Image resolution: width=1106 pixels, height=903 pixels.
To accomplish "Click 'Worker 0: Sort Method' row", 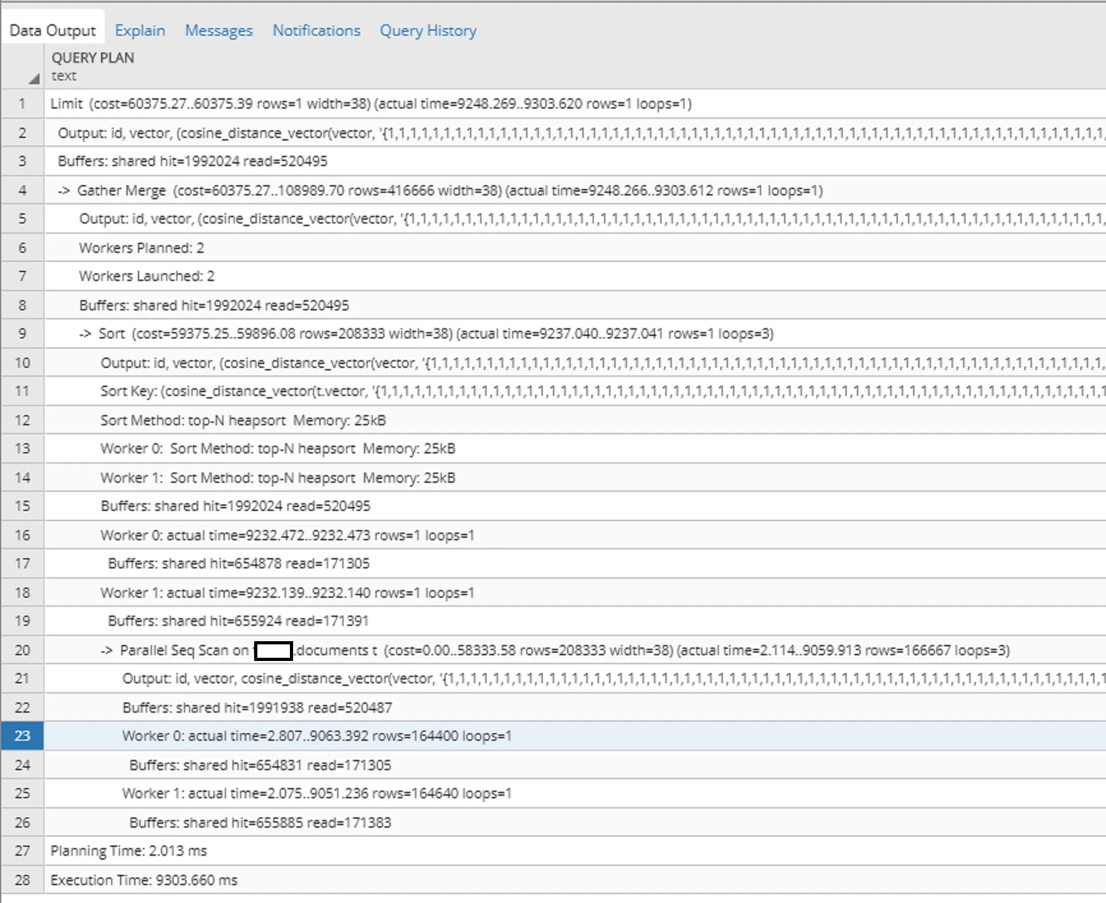I will 278,448.
